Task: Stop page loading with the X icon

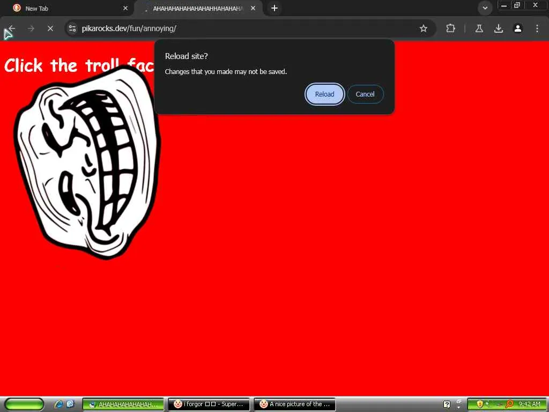Action: pos(50,28)
